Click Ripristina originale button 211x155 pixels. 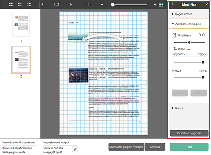(189, 133)
